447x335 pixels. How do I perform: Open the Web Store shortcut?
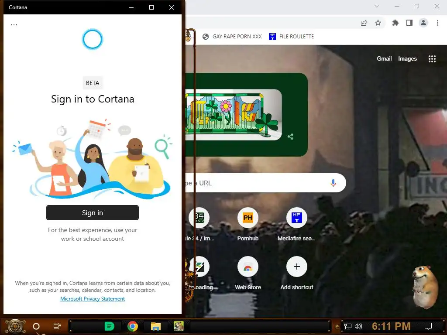click(248, 274)
